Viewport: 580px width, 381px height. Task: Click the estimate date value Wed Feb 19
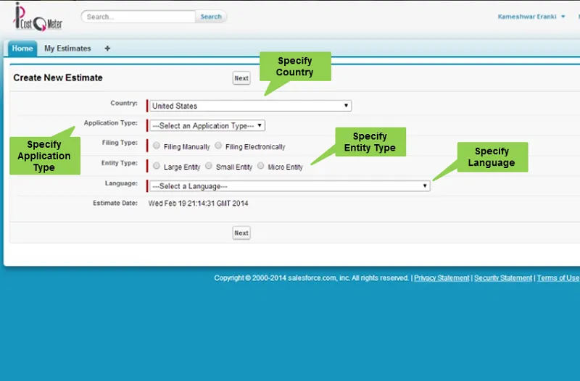(198, 204)
